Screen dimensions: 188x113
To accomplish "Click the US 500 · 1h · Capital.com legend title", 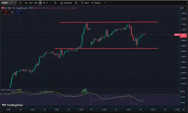I will tap(16, 8).
